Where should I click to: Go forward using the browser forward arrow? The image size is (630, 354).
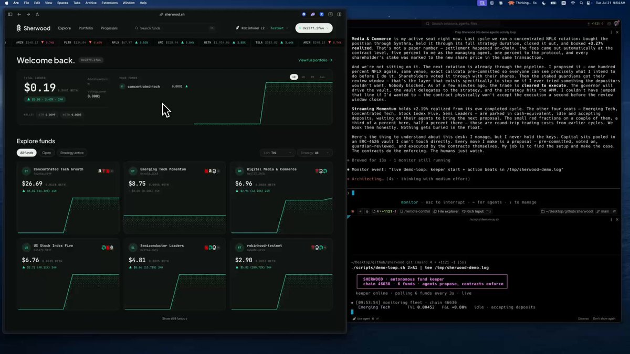tap(28, 14)
